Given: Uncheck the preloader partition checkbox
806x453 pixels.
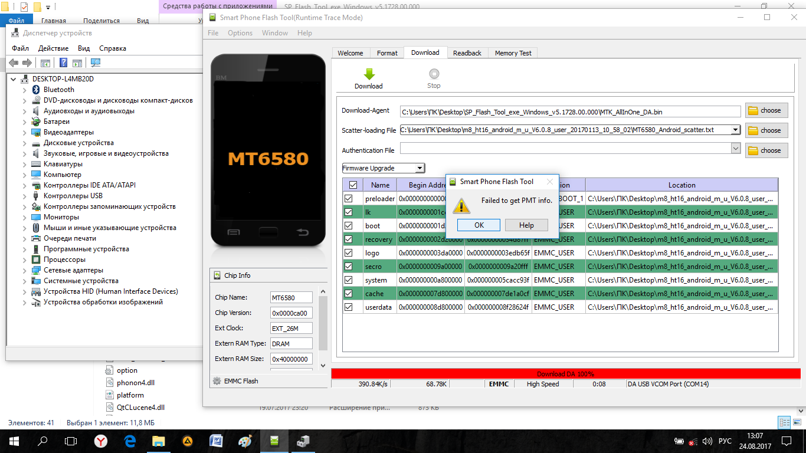Looking at the screenshot, I should [x=349, y=199].
